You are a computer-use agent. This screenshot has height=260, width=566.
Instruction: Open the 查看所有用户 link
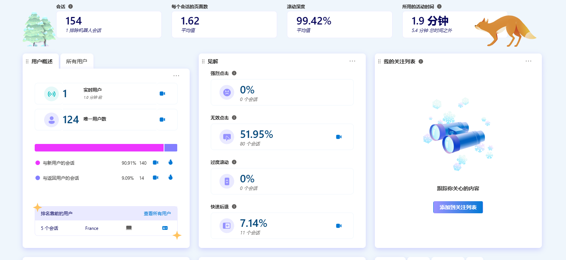[157, 213]
